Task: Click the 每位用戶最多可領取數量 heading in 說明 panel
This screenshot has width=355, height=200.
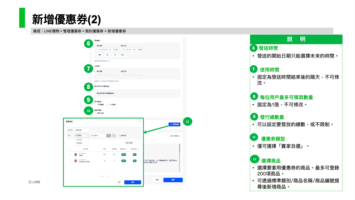Action: 287,97
